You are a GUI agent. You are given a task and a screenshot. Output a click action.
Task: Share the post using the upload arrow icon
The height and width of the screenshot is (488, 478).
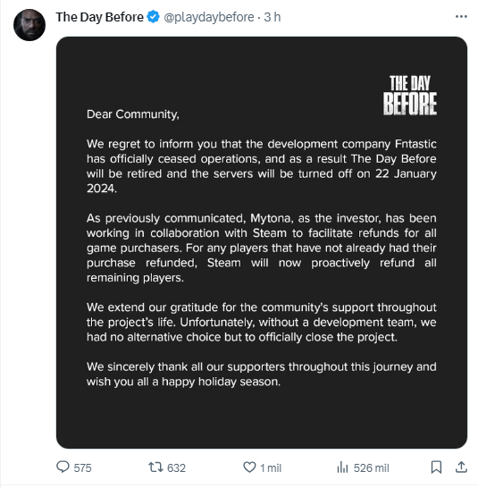(x=461, y=467)
